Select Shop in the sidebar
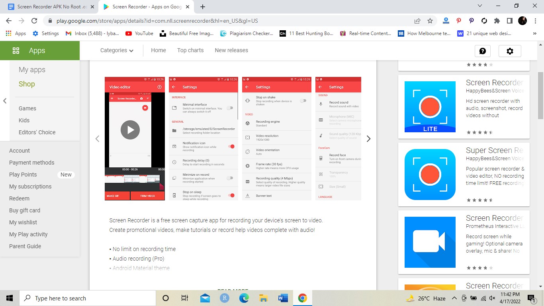Screen dimensions: 544x306 pos(27,84)
